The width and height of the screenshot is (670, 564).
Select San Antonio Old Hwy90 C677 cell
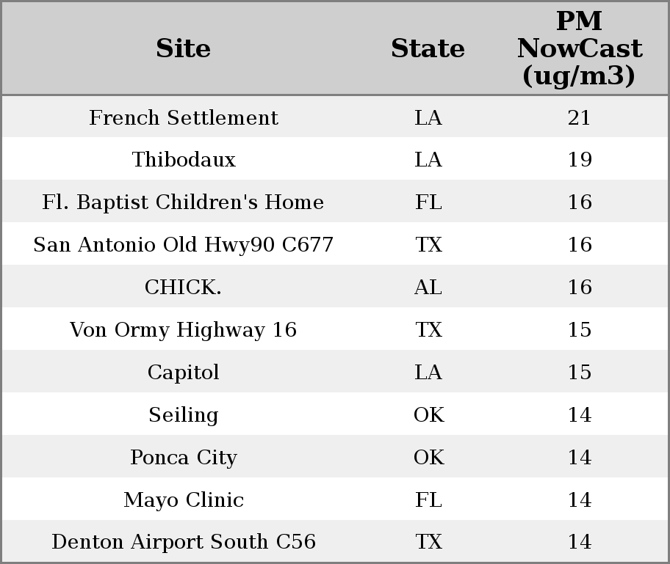(x=183, y=245)
